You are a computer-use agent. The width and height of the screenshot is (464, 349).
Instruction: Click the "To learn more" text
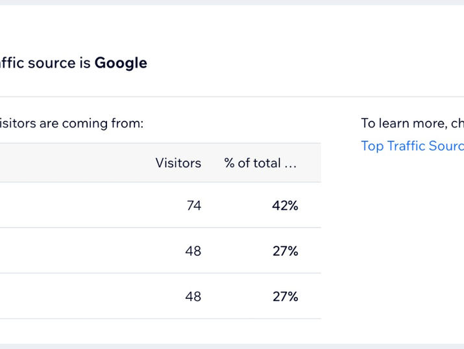(x=404, y=123)
